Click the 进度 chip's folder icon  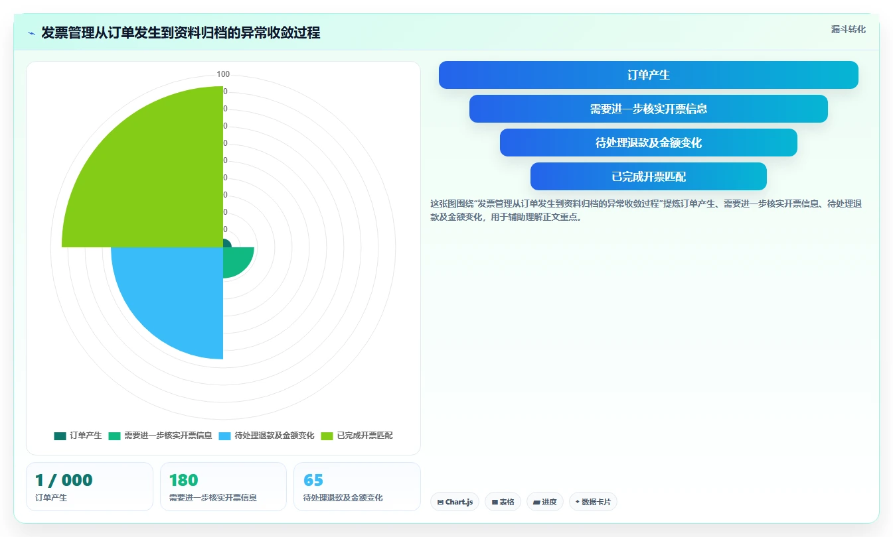(536, 503)
